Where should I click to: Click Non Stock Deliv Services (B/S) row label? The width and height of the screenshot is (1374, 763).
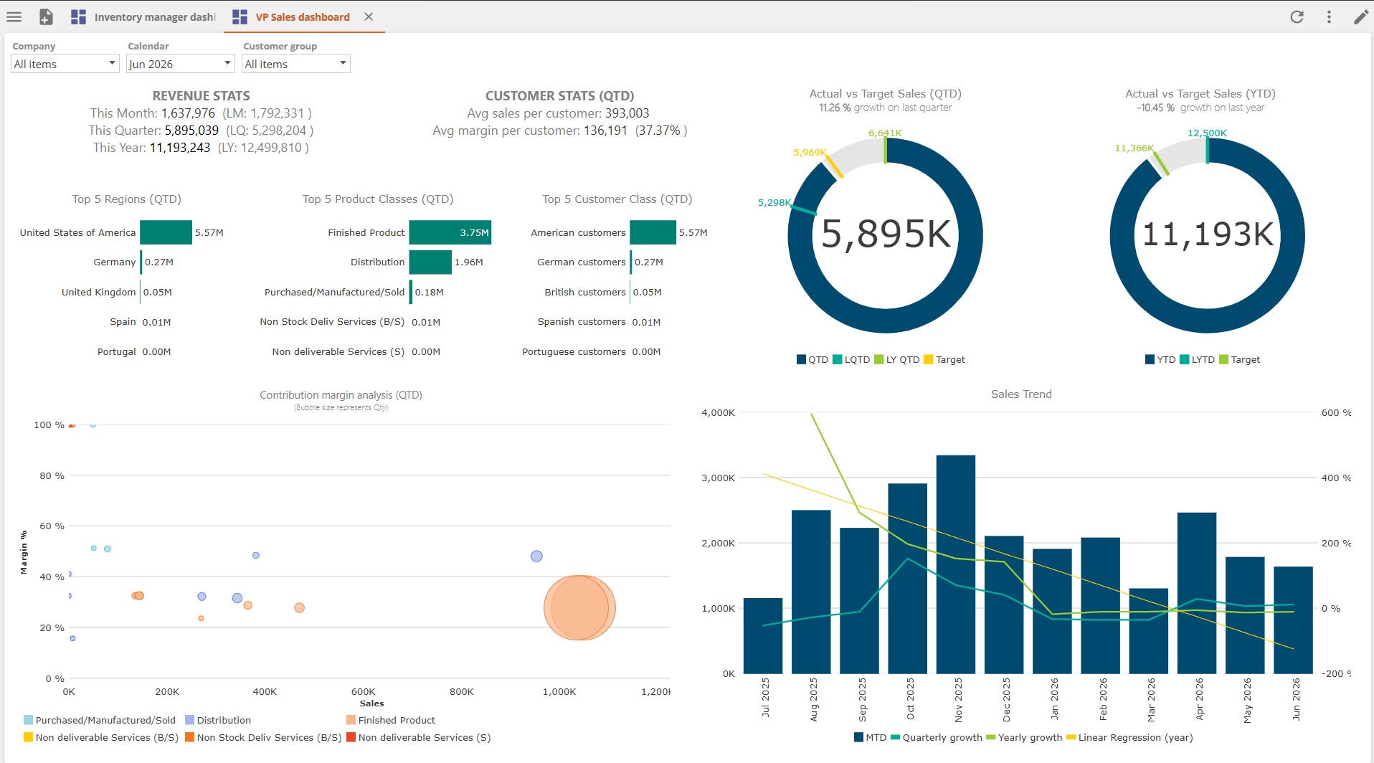pos(332,322)
